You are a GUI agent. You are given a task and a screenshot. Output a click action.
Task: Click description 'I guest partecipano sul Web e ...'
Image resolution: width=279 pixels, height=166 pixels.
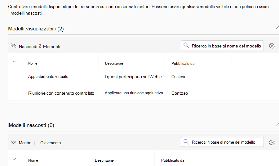135,77
